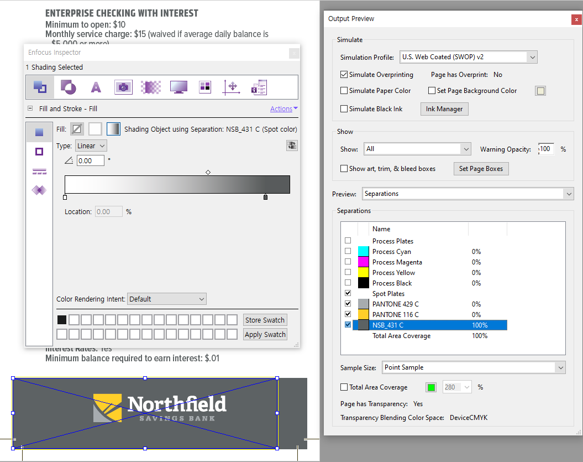Screen dimensions: 583x462
Task: Toggle Simulate Overprinting checkbox
Action: pyautogui.click(x=344, y=75)
